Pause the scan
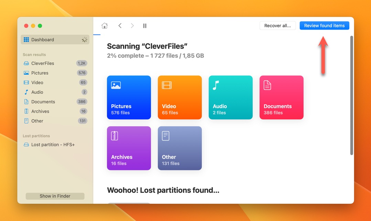This screenshot has height=221, width=371. click(145, 25)
